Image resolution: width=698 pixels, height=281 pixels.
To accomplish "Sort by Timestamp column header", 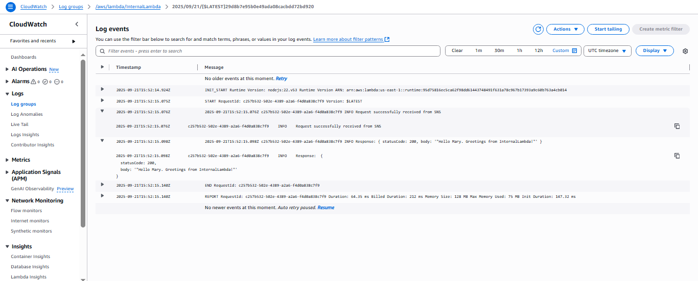I will coord(128,67).
